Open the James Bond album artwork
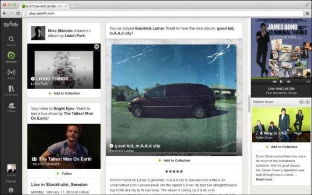This screenshot has height=195, width=312. click(x=281, y=48)
